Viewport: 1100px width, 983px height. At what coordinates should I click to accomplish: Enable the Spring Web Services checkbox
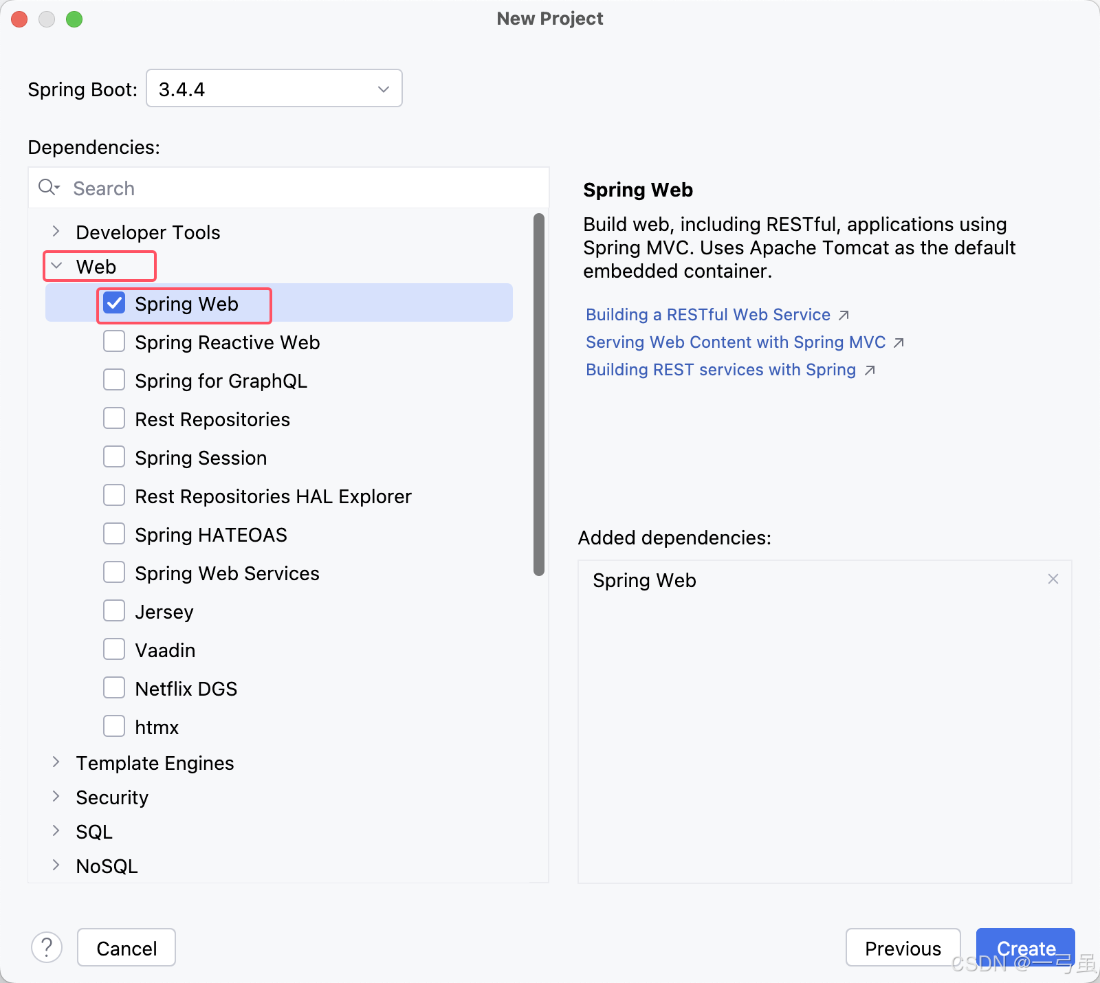[114, 573]
